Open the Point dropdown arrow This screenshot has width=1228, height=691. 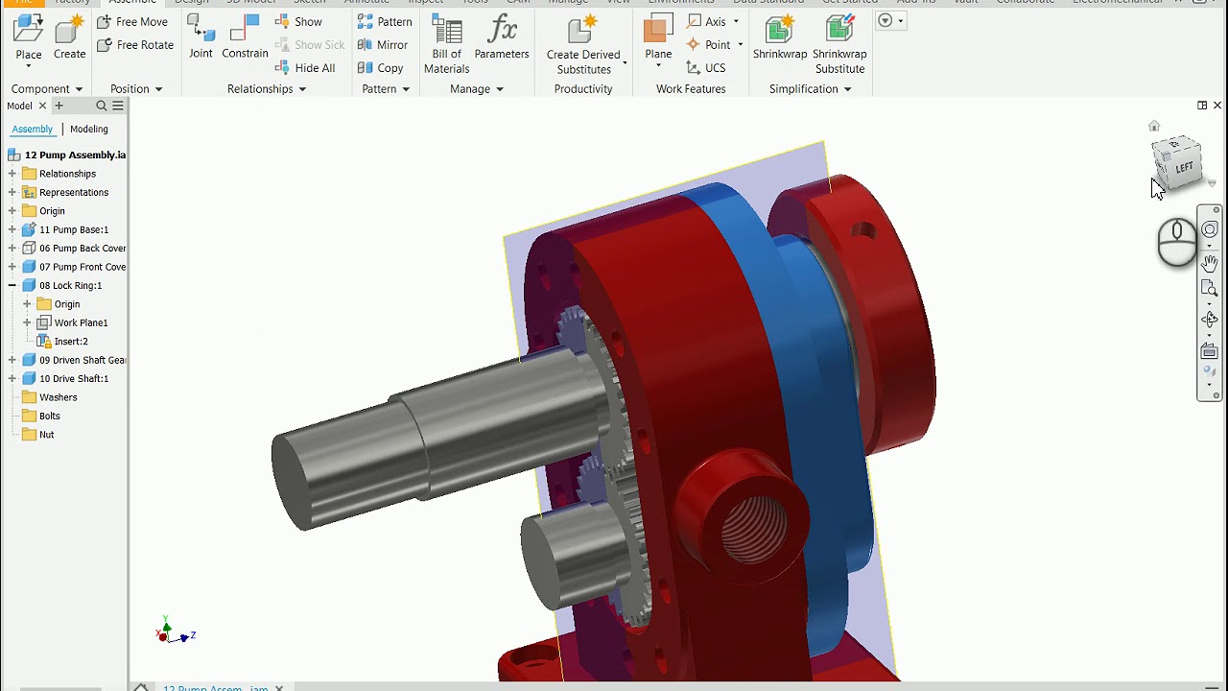(x=740, y=44)
